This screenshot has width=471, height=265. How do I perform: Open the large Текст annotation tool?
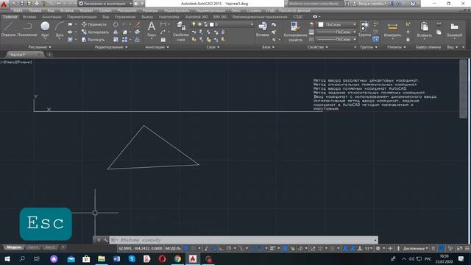pyautogui.click(x=152, y=29)
